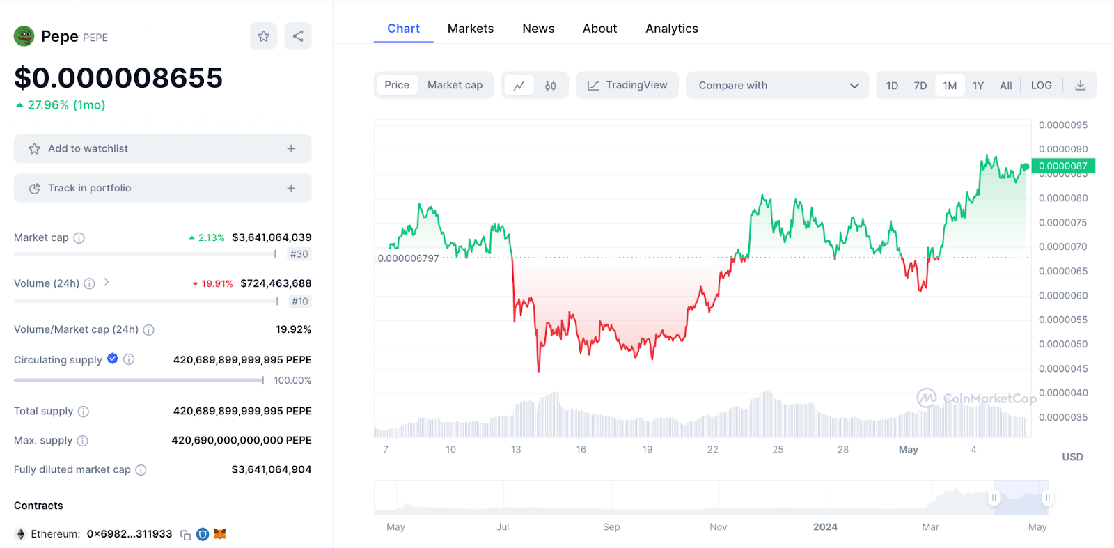This screenshot has width=1114, height=548.
Task: Open the News tab
Action: [538, 29]
